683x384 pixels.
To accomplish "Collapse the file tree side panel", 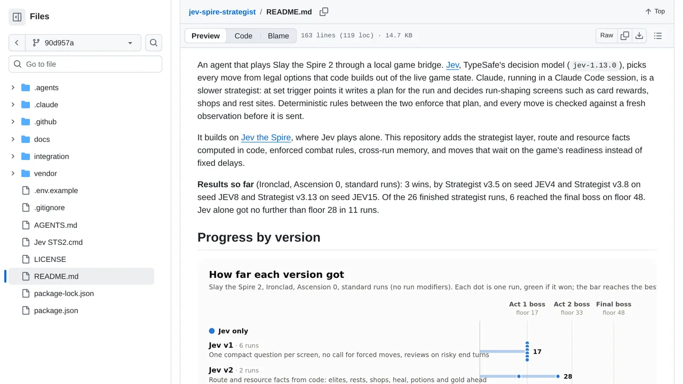I will coord(17,17).
